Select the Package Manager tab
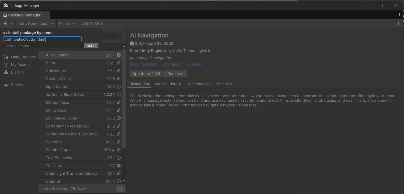404x194 pixels. click(x=25, y=15)
